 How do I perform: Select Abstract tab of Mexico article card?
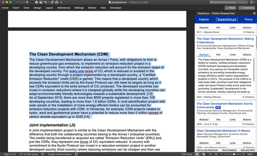tap(204, 143)
